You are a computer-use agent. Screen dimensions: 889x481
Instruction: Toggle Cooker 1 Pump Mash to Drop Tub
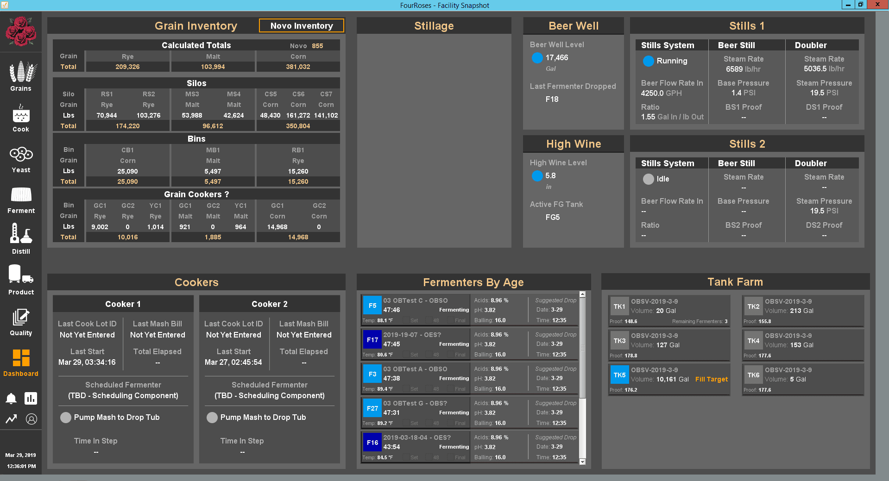(x=66, y=418)
